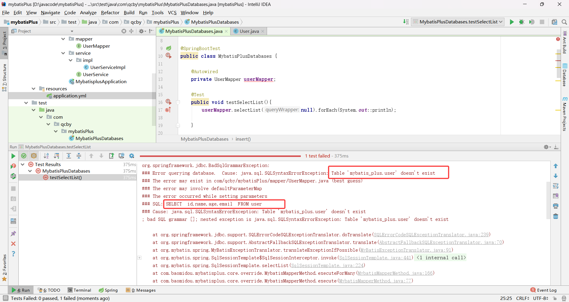This screenshot has height=302, width=569.
Task: Rerun failed tests icon
Action: click(x=13, y=166)
